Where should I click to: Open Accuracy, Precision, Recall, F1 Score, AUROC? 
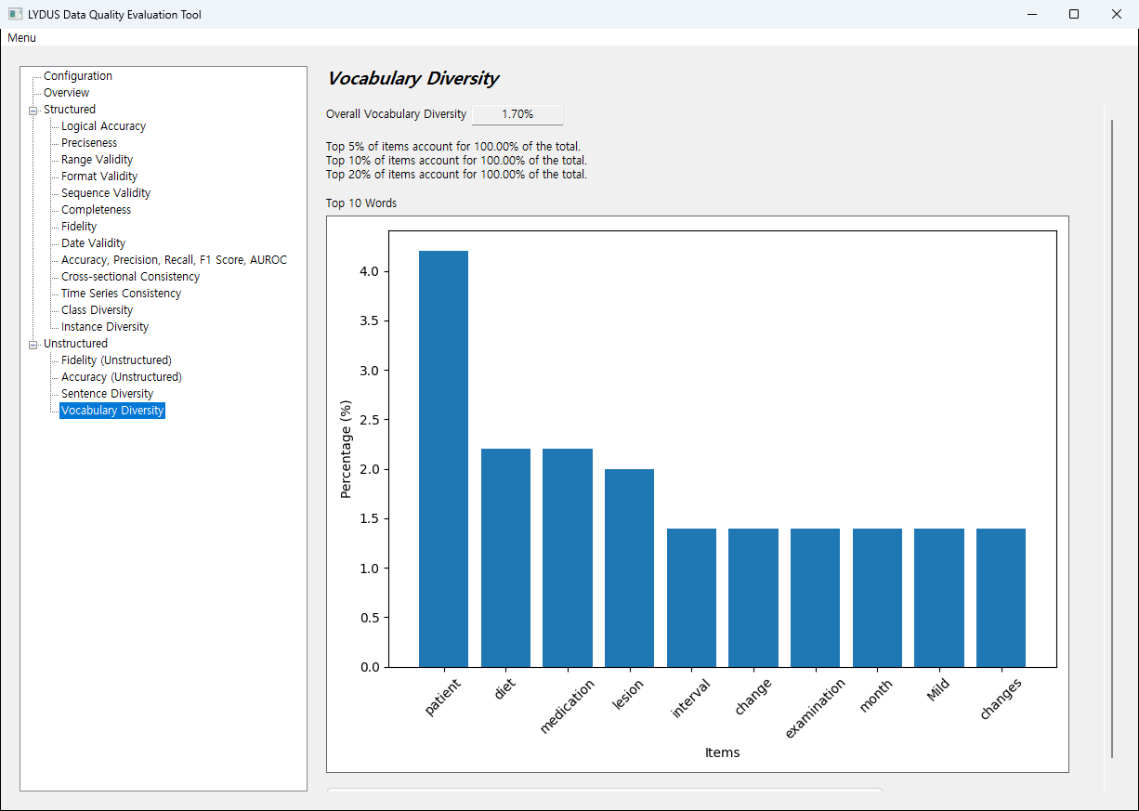174,260
